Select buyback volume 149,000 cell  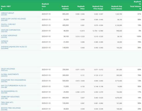click(65, 48)
